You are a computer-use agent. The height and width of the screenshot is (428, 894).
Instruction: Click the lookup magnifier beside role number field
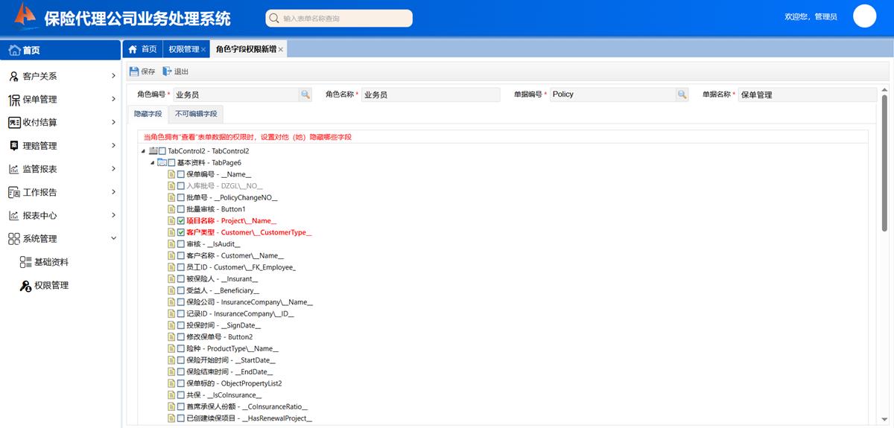tap(305, 95)
